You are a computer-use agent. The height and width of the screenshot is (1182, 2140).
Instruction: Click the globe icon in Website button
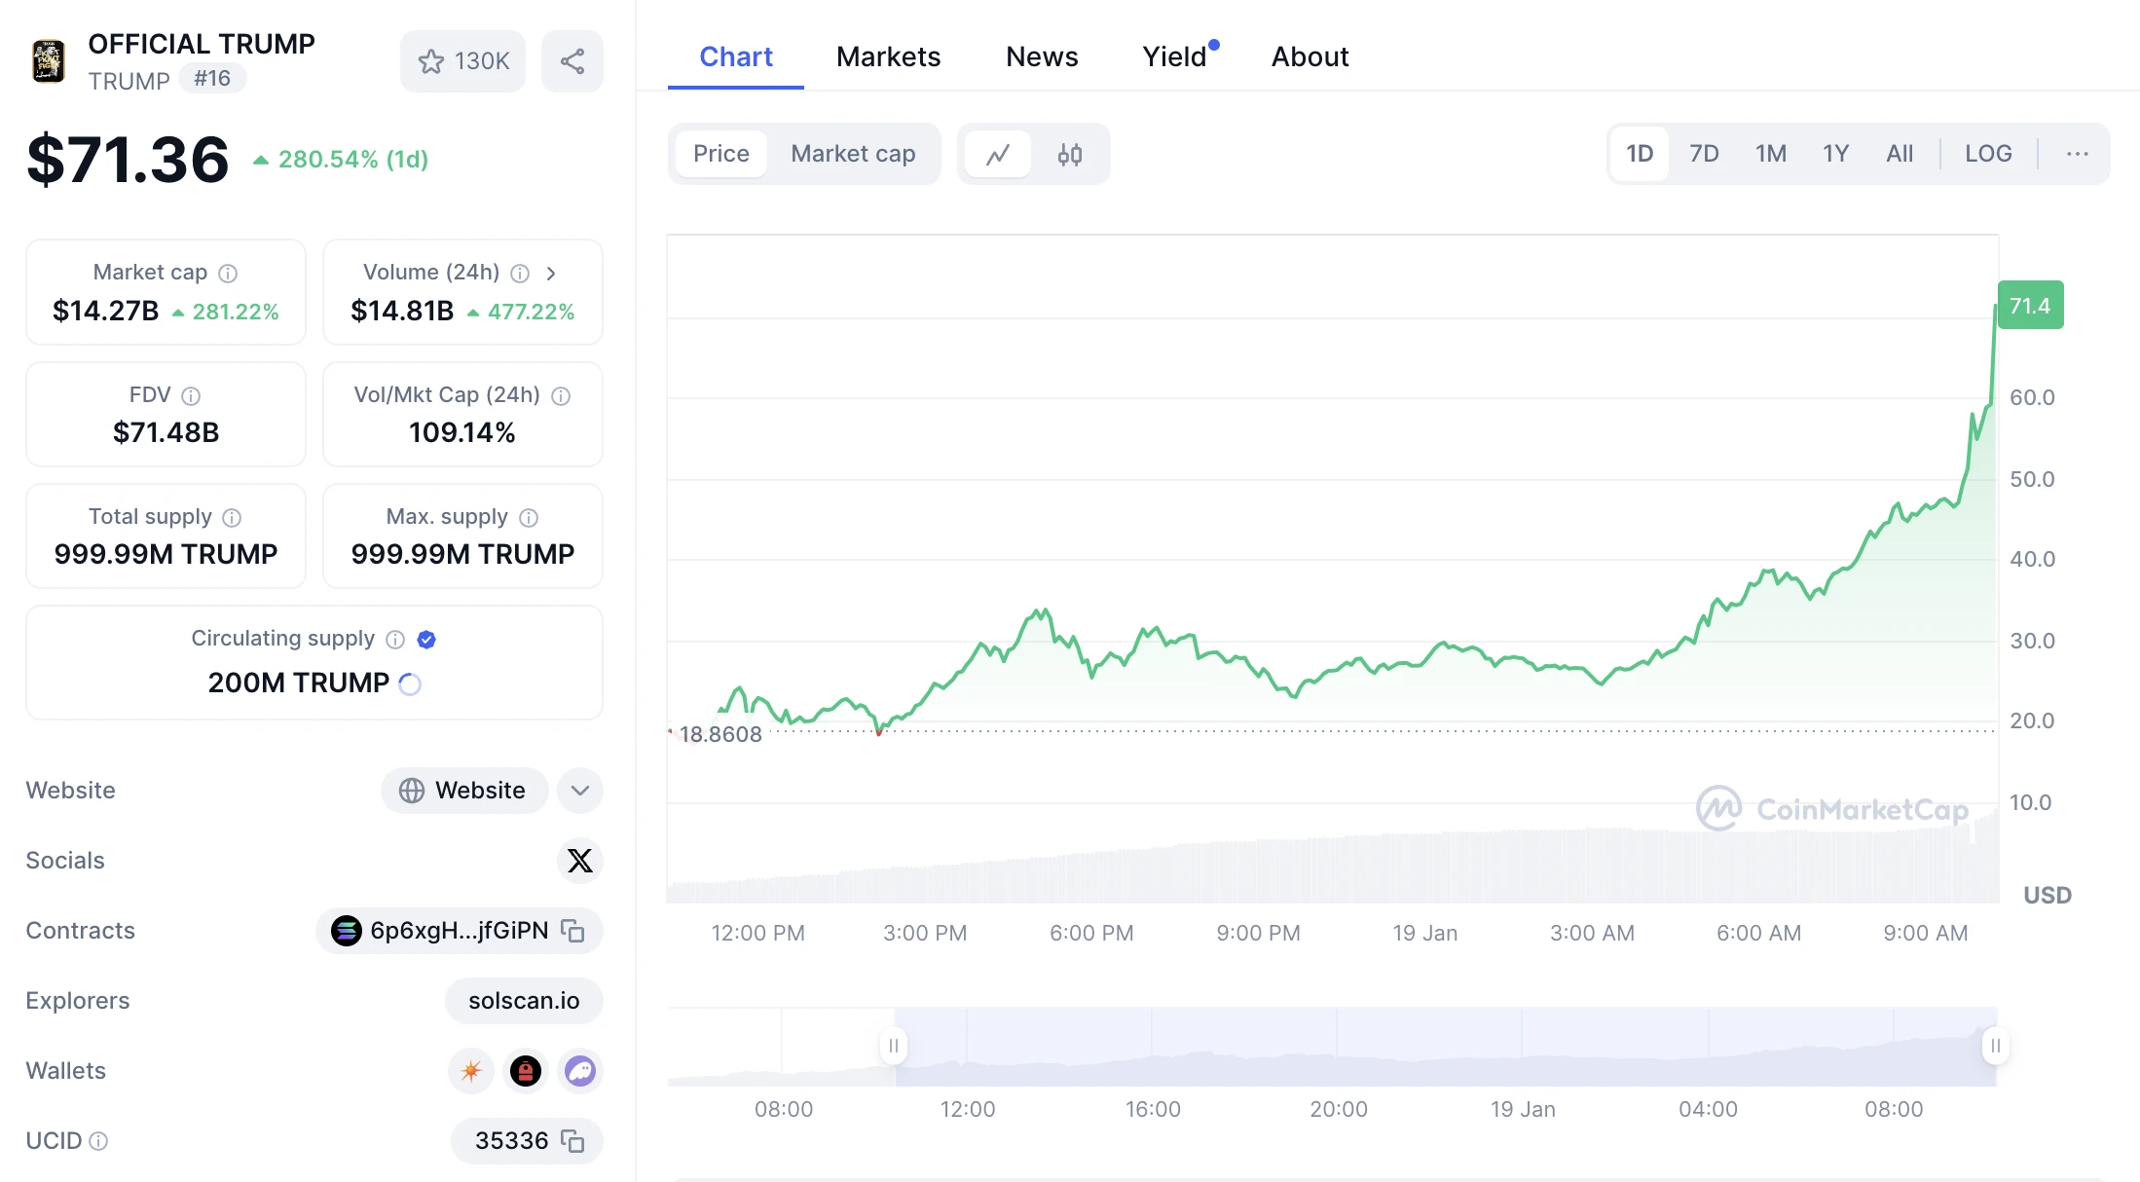pyautogui.click(x=412, y=791)
